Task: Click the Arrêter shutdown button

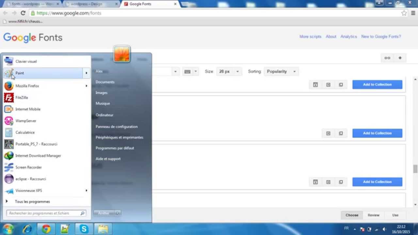Action: (x=104, y=213)
